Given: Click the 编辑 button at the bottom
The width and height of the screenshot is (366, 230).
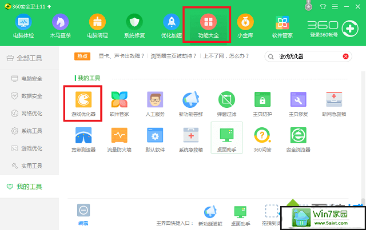Looking at the screenshot, I should click(83, 215).
